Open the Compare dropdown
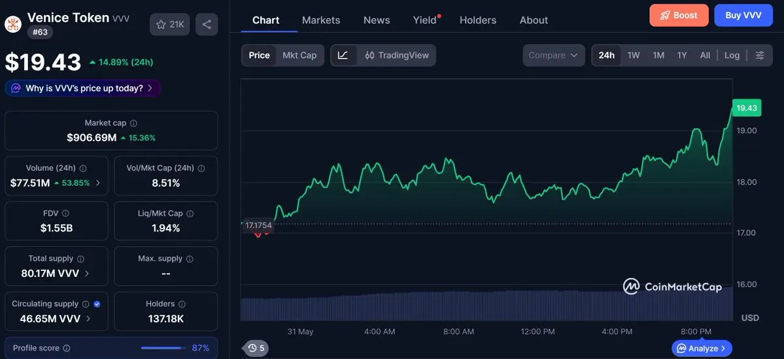 click(553, 55)
